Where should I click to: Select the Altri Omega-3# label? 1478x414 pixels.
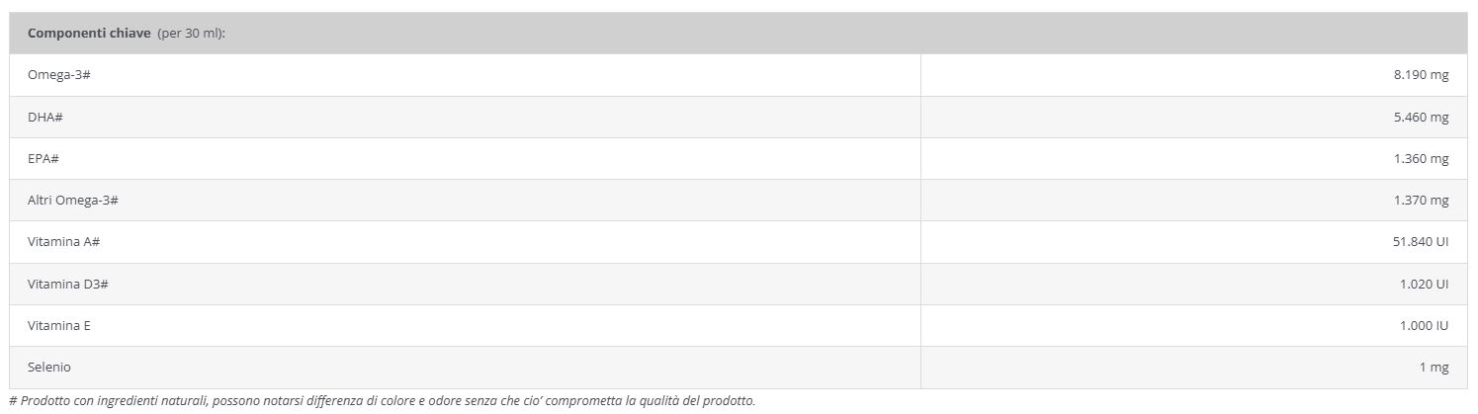point(73,201)
